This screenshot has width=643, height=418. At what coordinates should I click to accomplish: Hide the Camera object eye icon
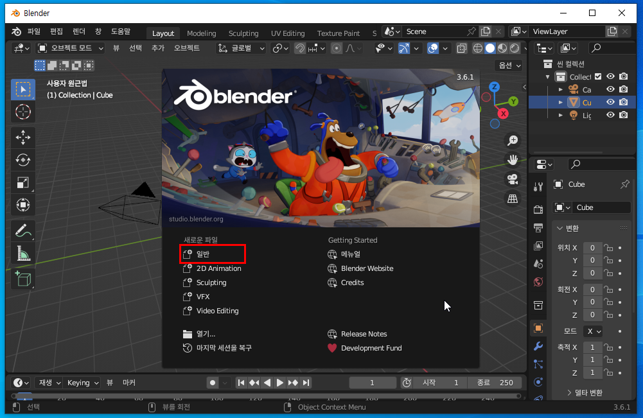611,89
